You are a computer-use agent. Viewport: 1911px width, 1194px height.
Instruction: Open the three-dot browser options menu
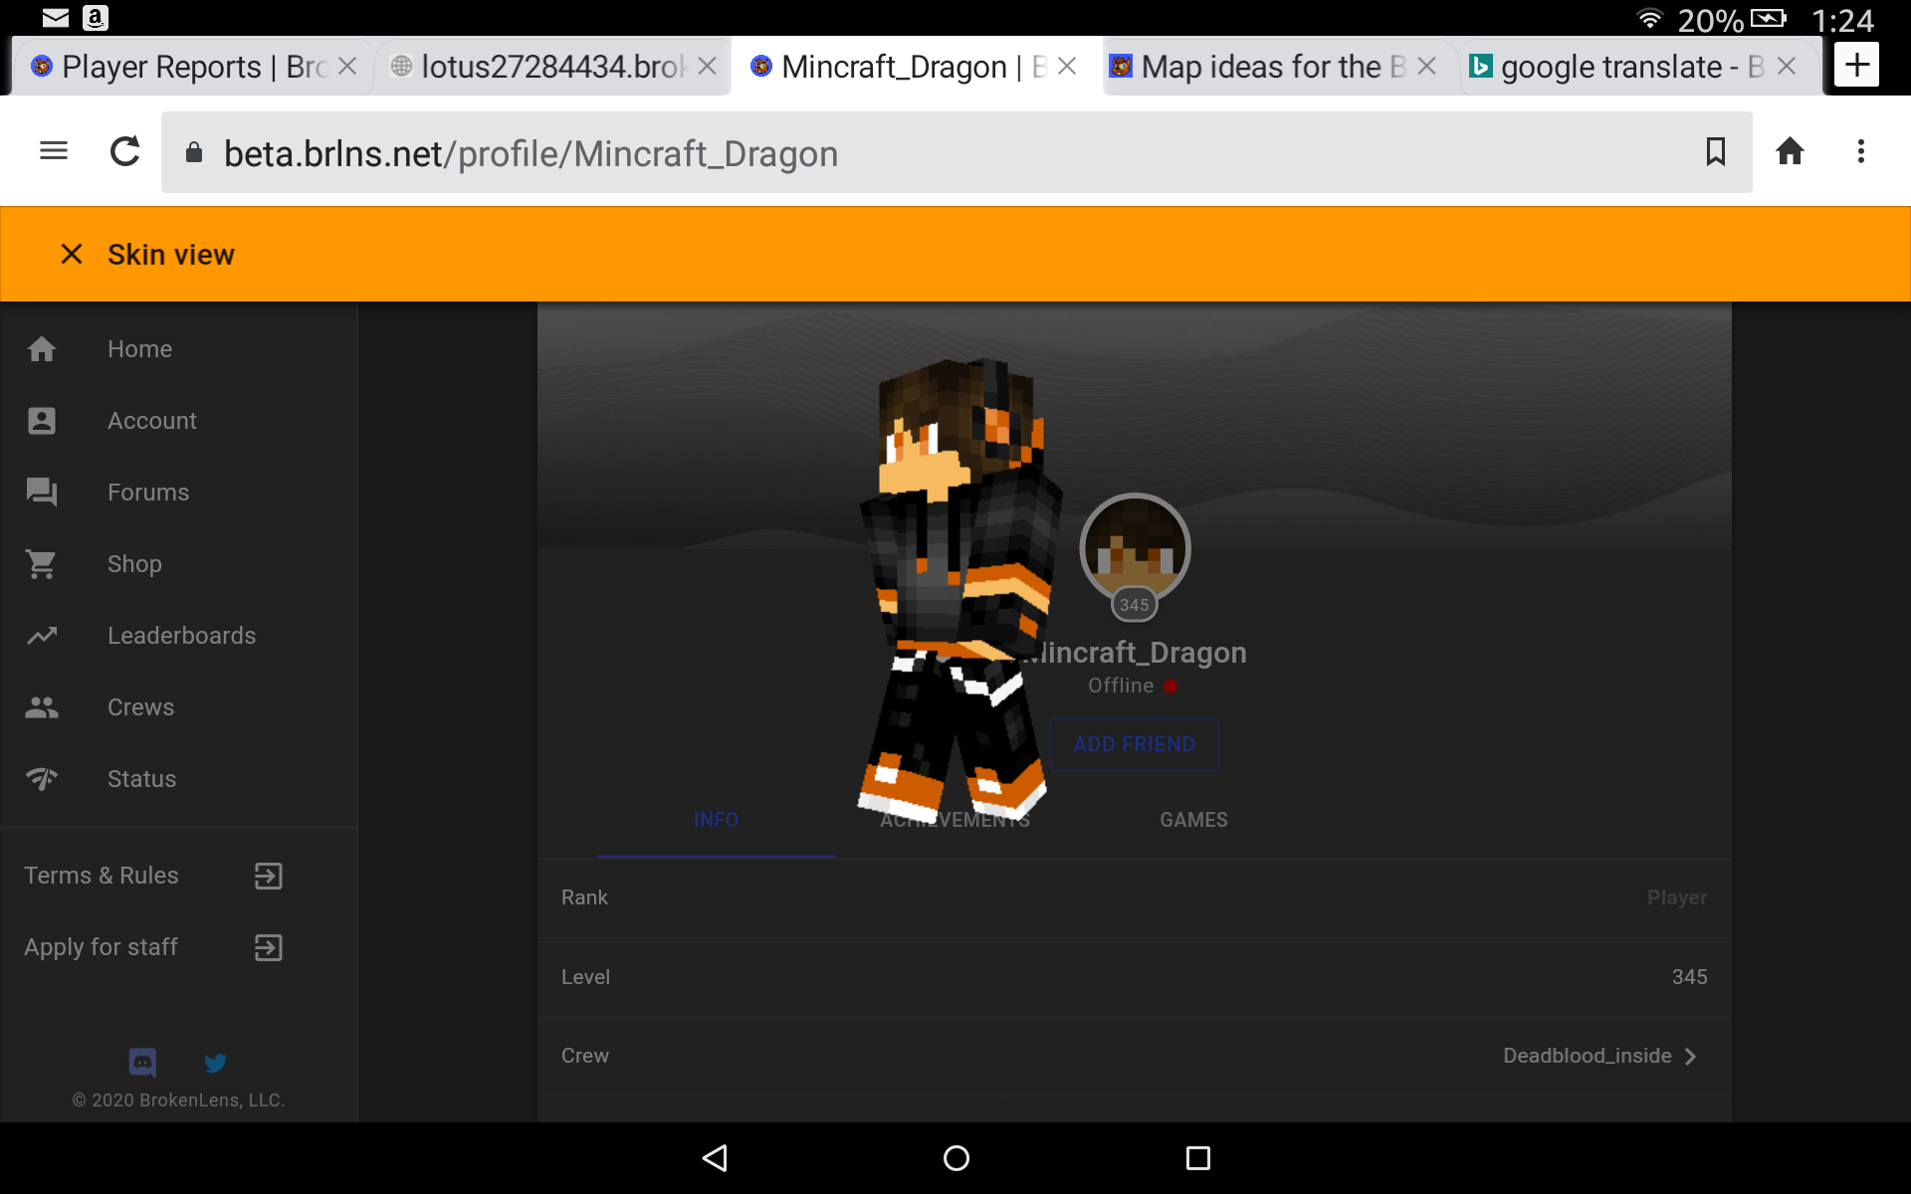point(1861,151)
